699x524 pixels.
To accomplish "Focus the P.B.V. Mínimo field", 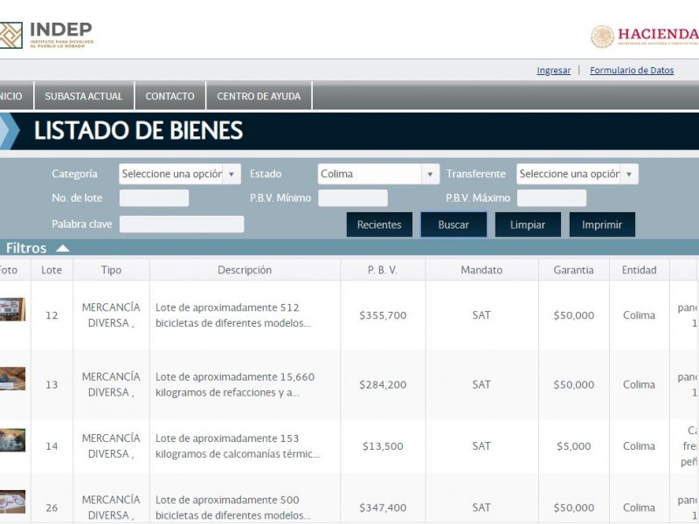I will 353,198.
